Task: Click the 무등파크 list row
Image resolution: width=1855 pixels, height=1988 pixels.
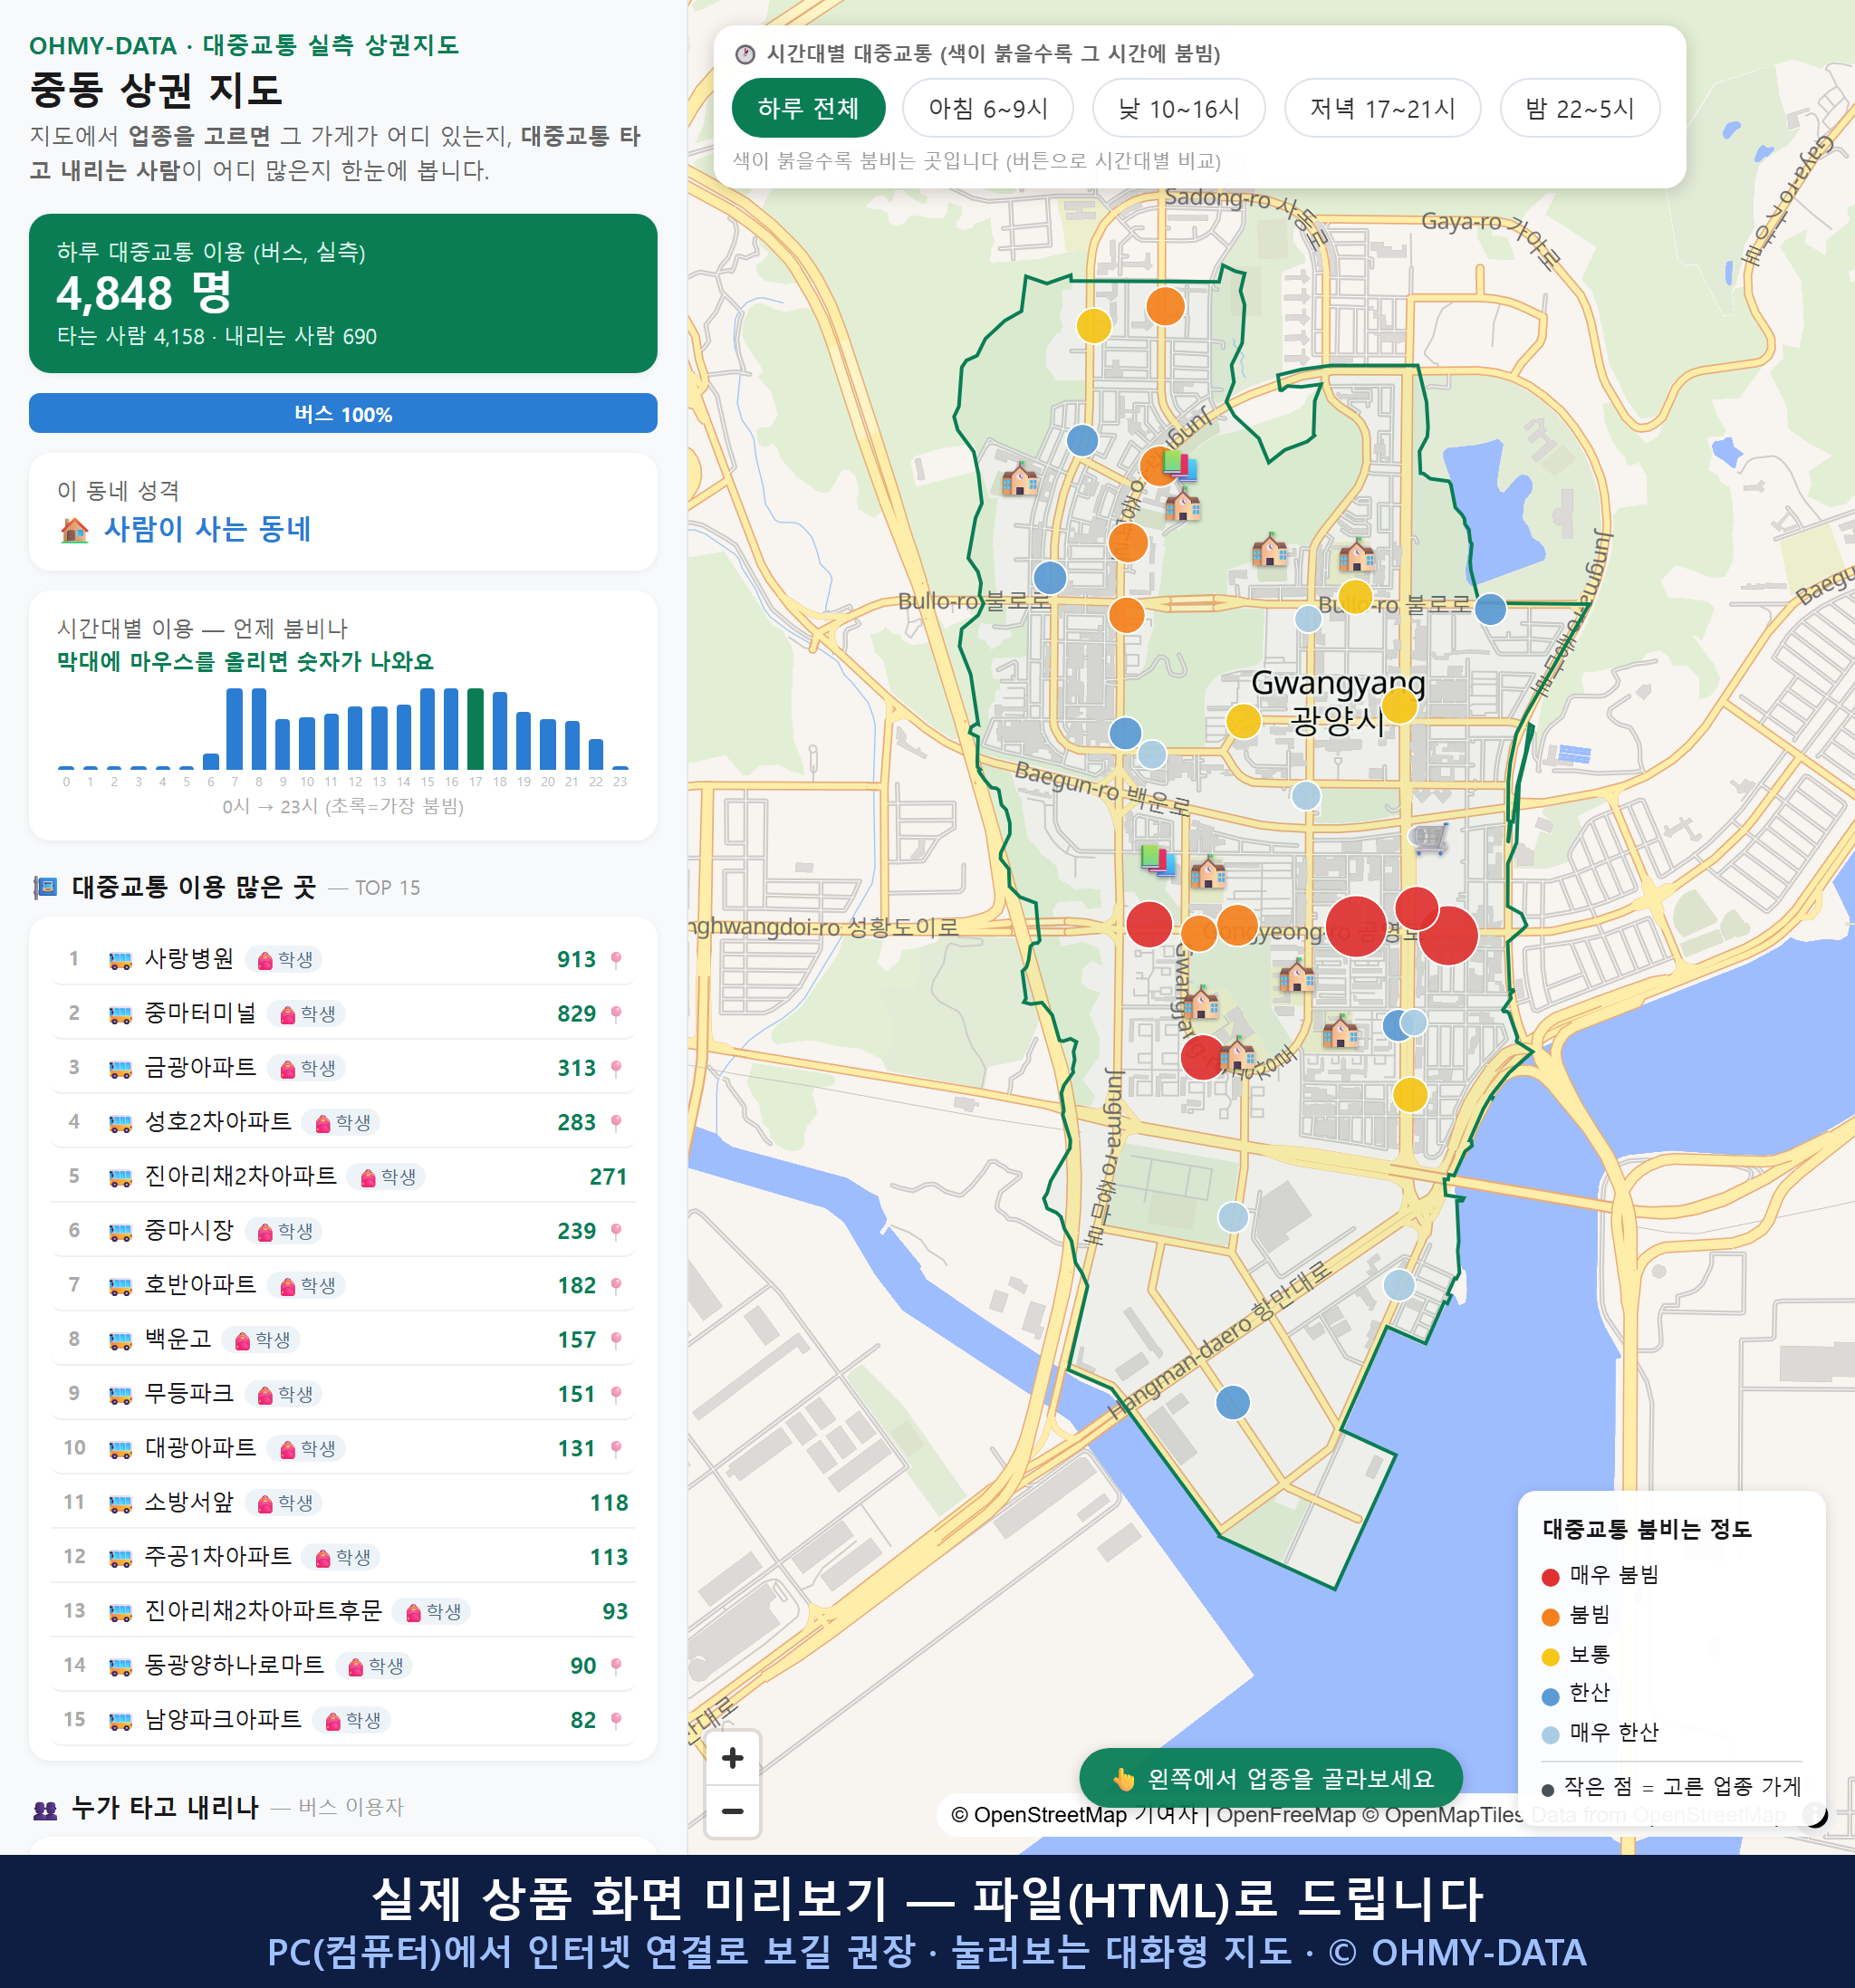Action: coord(343,1393)
